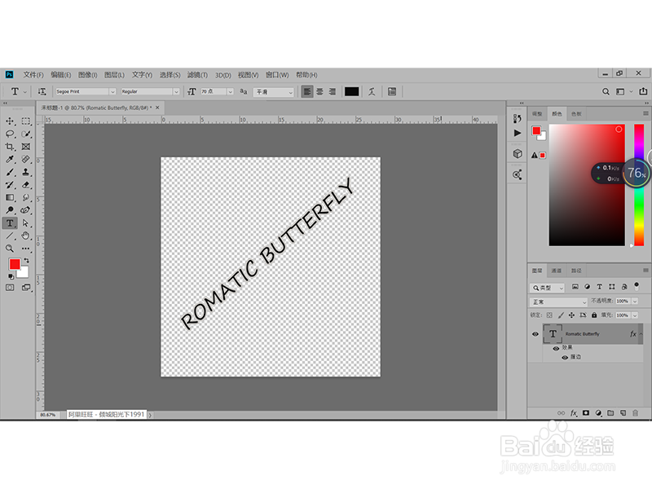Image resolution: width=652 pixels, height=489 pixels.
Task: Reset default foreground and background colors
Action: (11, 276)
